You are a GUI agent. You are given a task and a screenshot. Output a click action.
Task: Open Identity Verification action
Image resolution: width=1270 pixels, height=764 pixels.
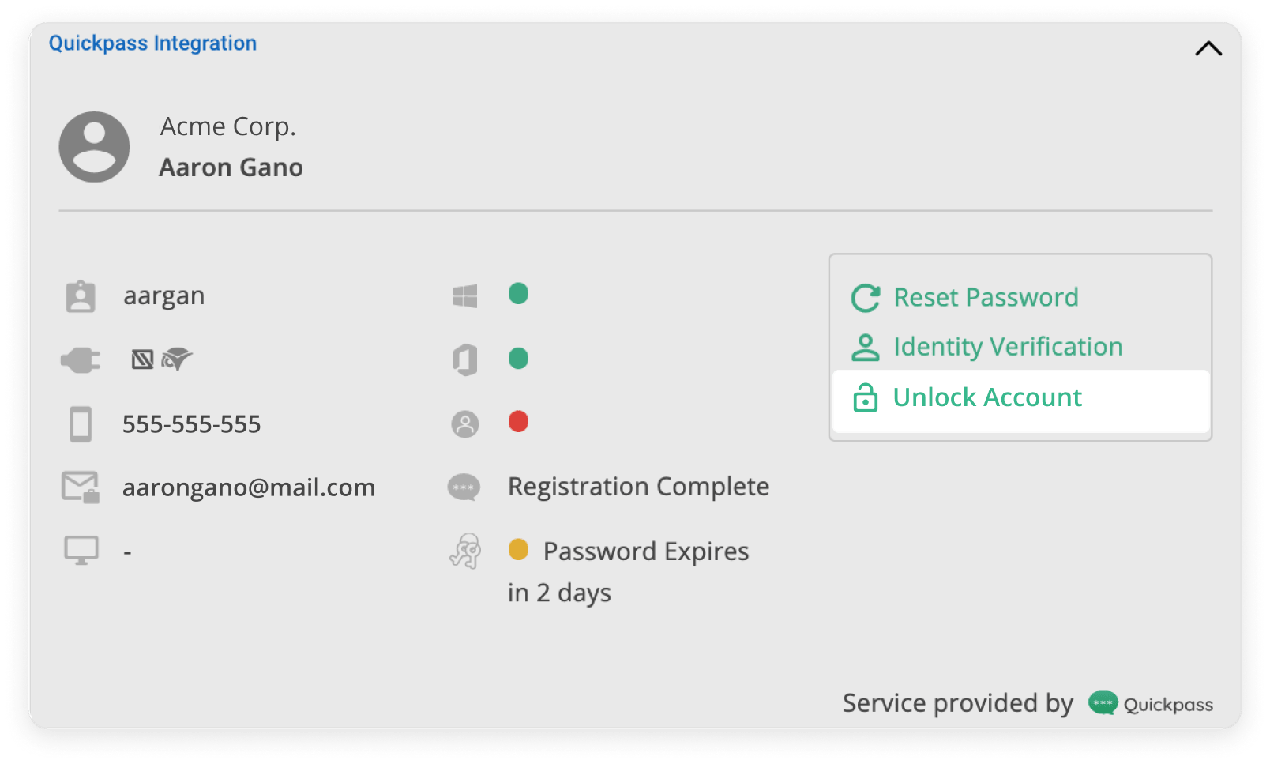1007,347
